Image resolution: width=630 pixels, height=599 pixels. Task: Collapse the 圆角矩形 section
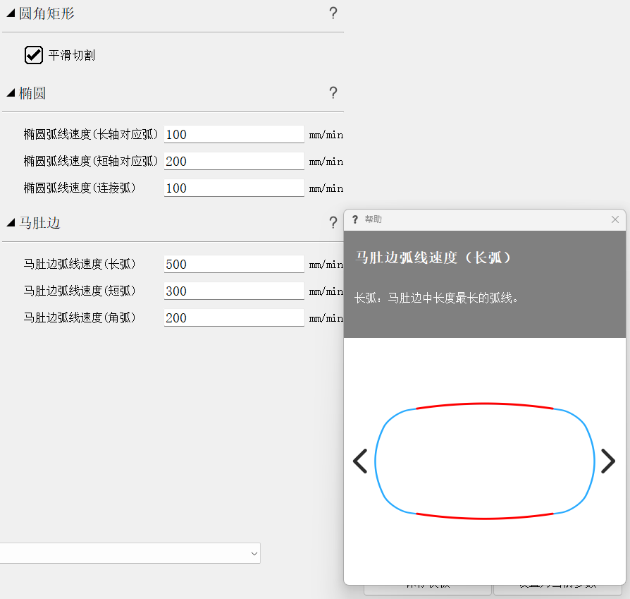pyautogui.click(x=11, y=13)
